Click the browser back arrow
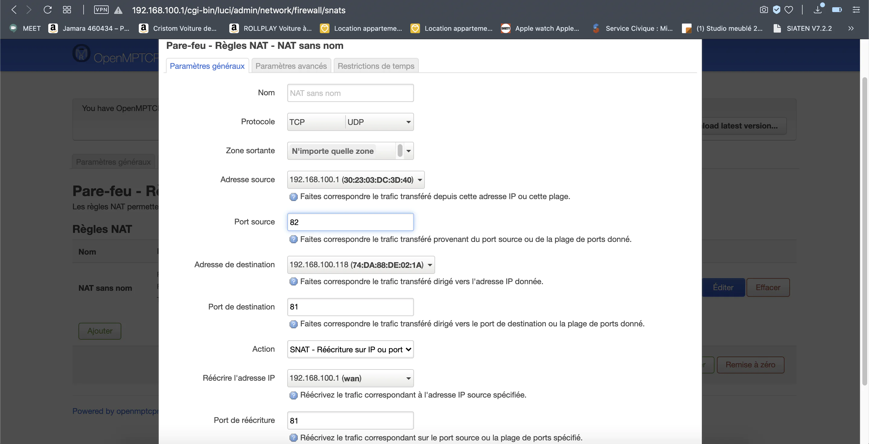This screenshot has height=444, width=869. coord(14,10)
